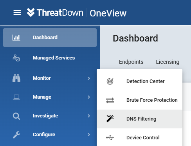Viewport: 191px width, 146px height.
Task: Click the ThreatDown brand name
Action: tap(60, 13)
